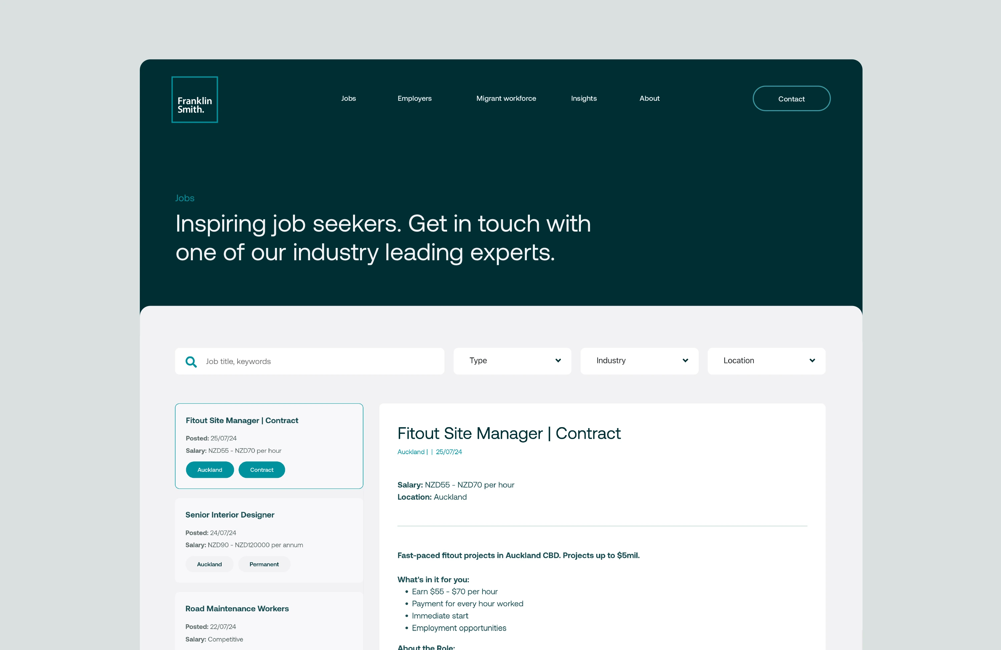Screen dimensions: 1001x650
Task: Open the Insights nav item
Action: click(584, 98)
